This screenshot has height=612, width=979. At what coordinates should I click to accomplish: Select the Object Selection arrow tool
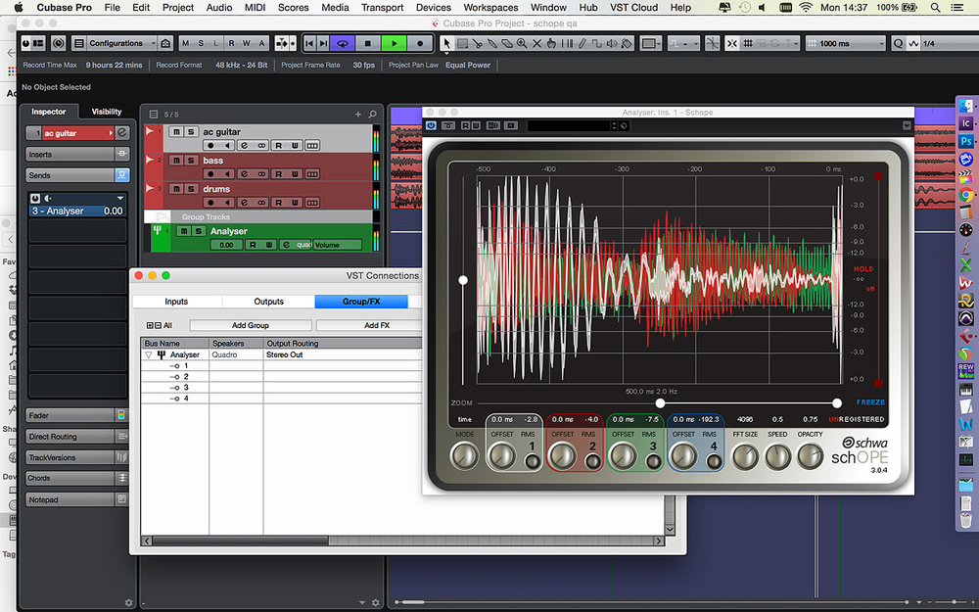point(445,43)
